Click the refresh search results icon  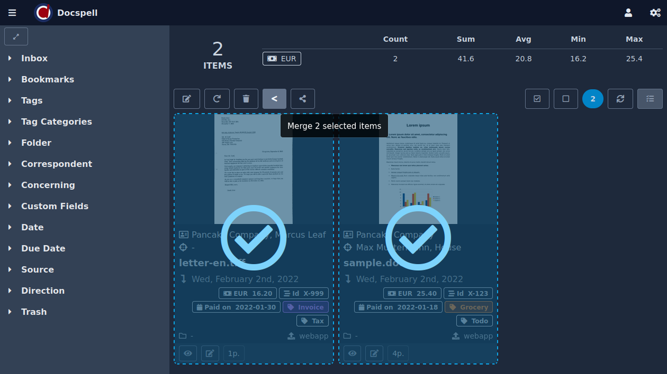point(620,99)
